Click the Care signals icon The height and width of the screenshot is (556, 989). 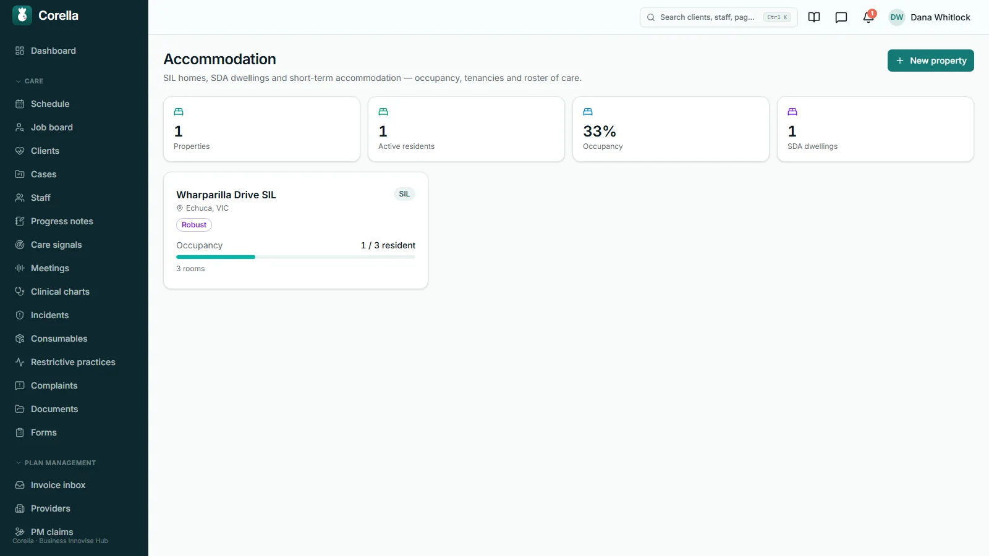(x=20, y=245)
